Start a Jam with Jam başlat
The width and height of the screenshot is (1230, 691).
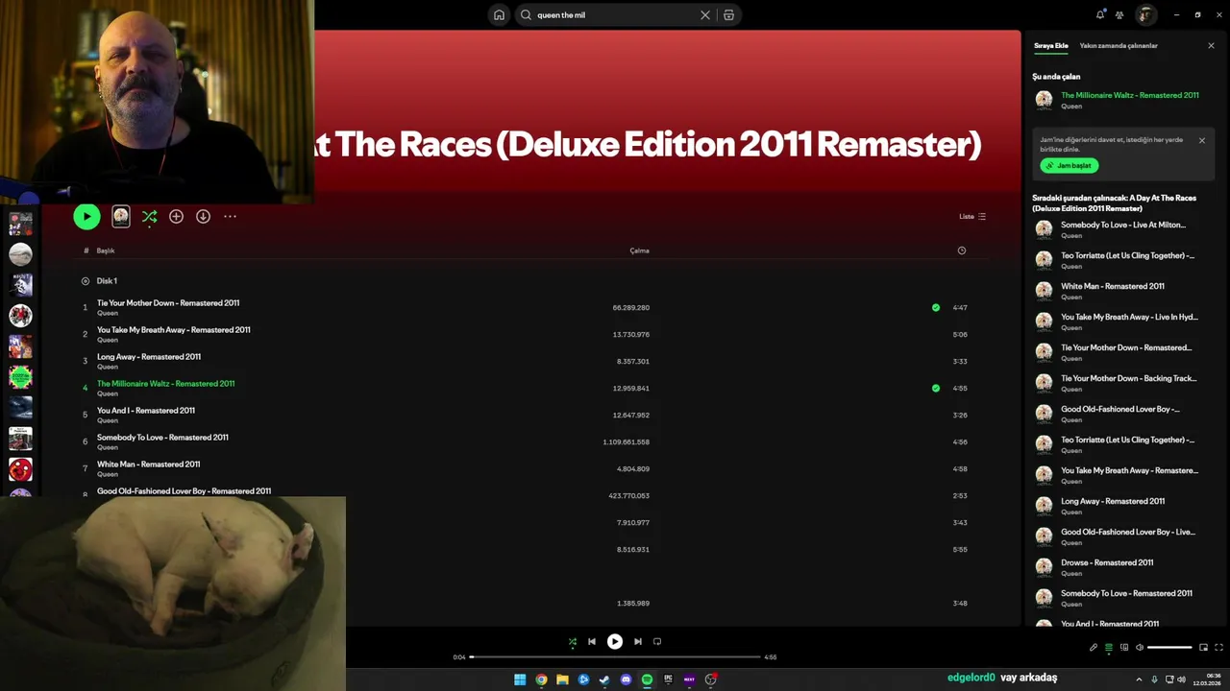(x=1069, y=166)
